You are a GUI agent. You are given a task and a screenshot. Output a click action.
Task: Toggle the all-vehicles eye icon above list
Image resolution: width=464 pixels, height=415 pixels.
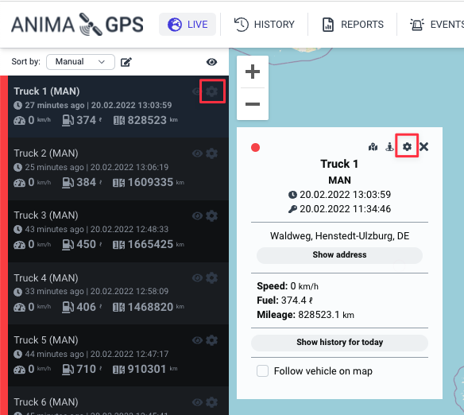[211, 62]
